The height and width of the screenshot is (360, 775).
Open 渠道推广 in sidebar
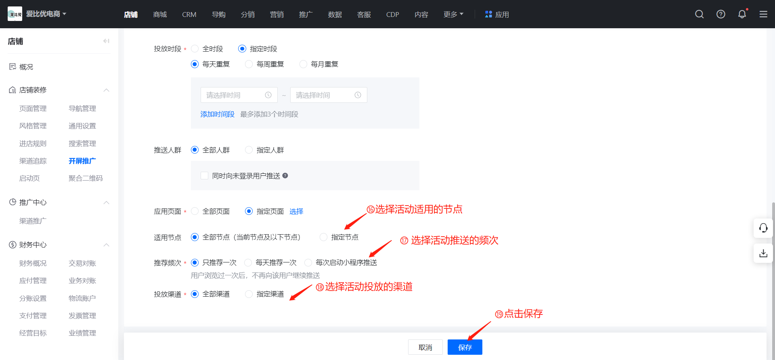click(x=33, y=221)
